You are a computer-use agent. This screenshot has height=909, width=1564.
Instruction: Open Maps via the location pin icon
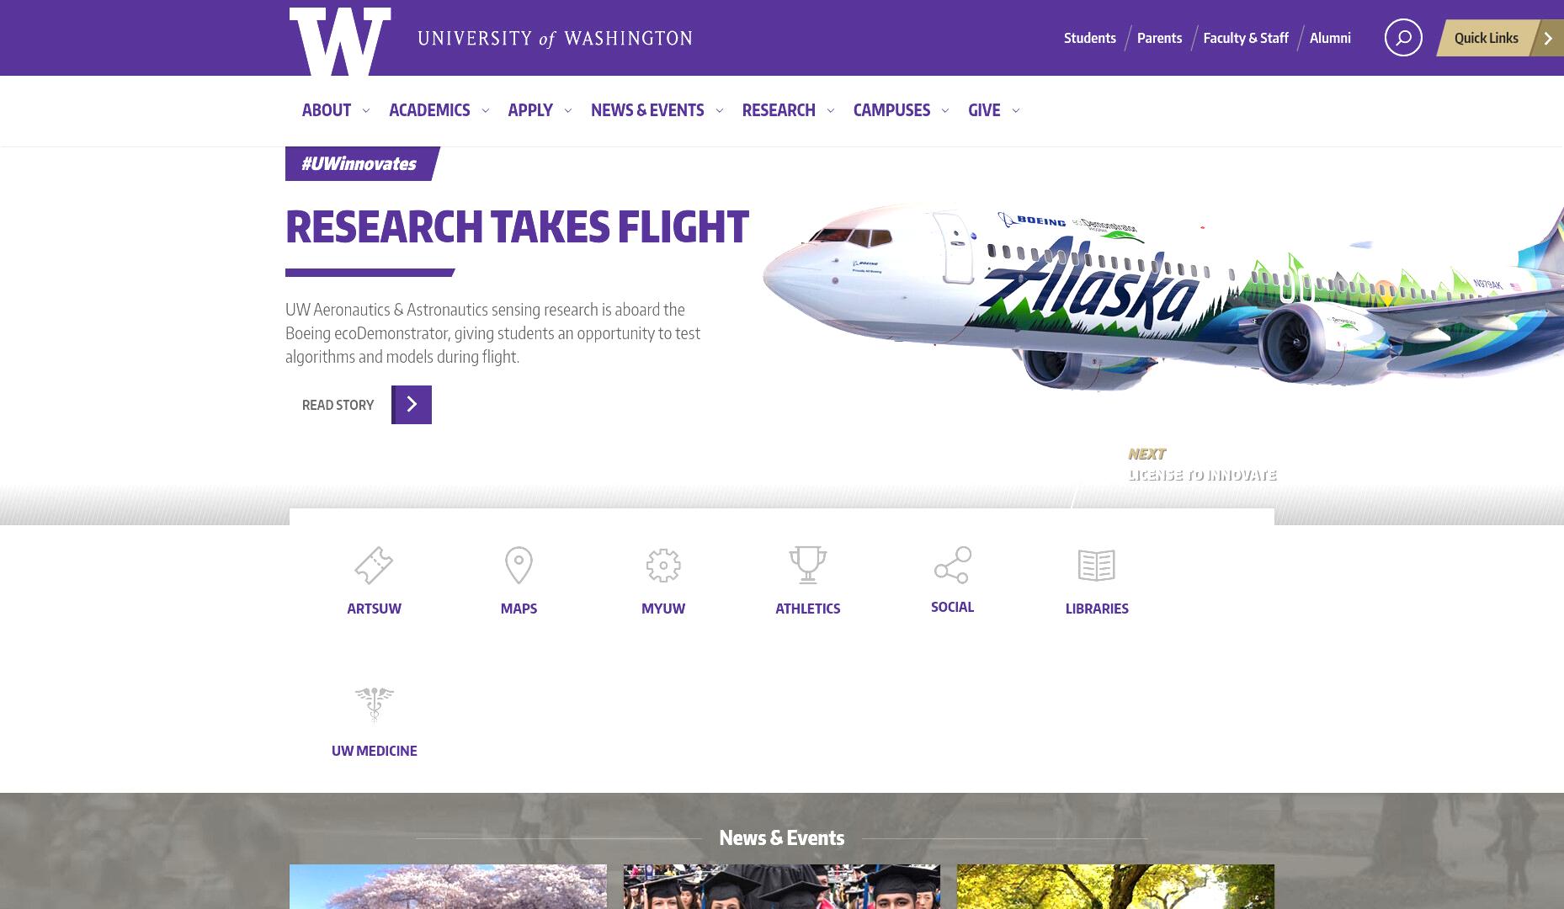[519, 565]
